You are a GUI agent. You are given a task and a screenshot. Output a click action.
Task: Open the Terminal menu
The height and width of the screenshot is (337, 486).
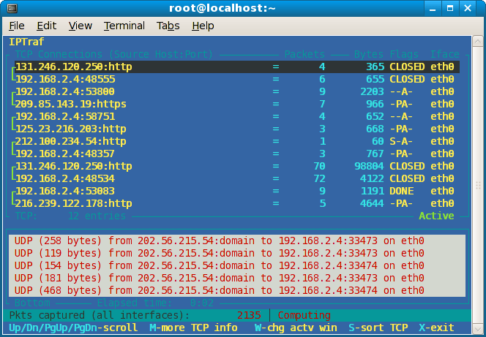[x=124, y=26]
